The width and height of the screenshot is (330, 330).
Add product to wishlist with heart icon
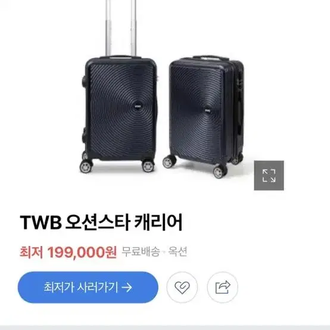pos(182,287)
